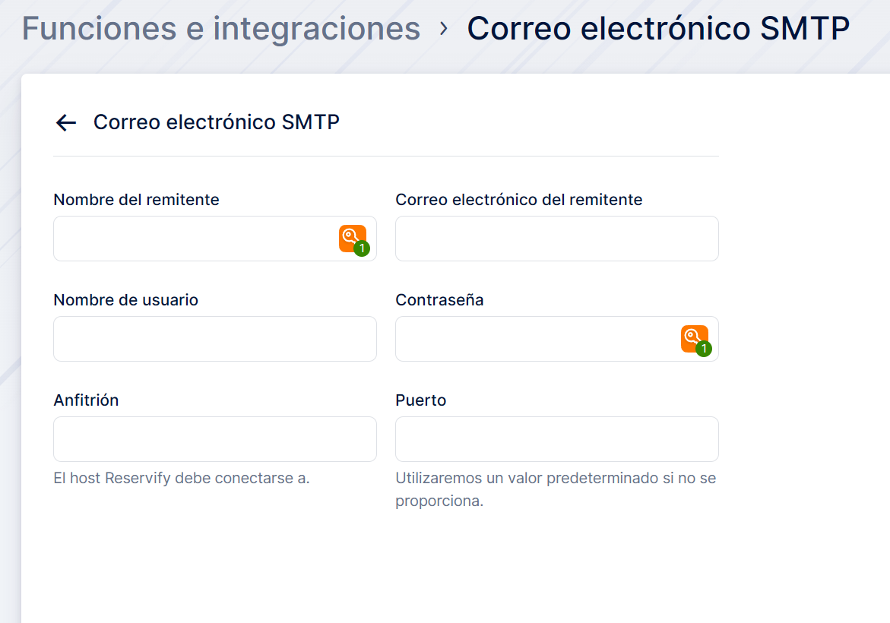Click the Puerto input field
The image size is (890, 623).
(x=556, y=439)
